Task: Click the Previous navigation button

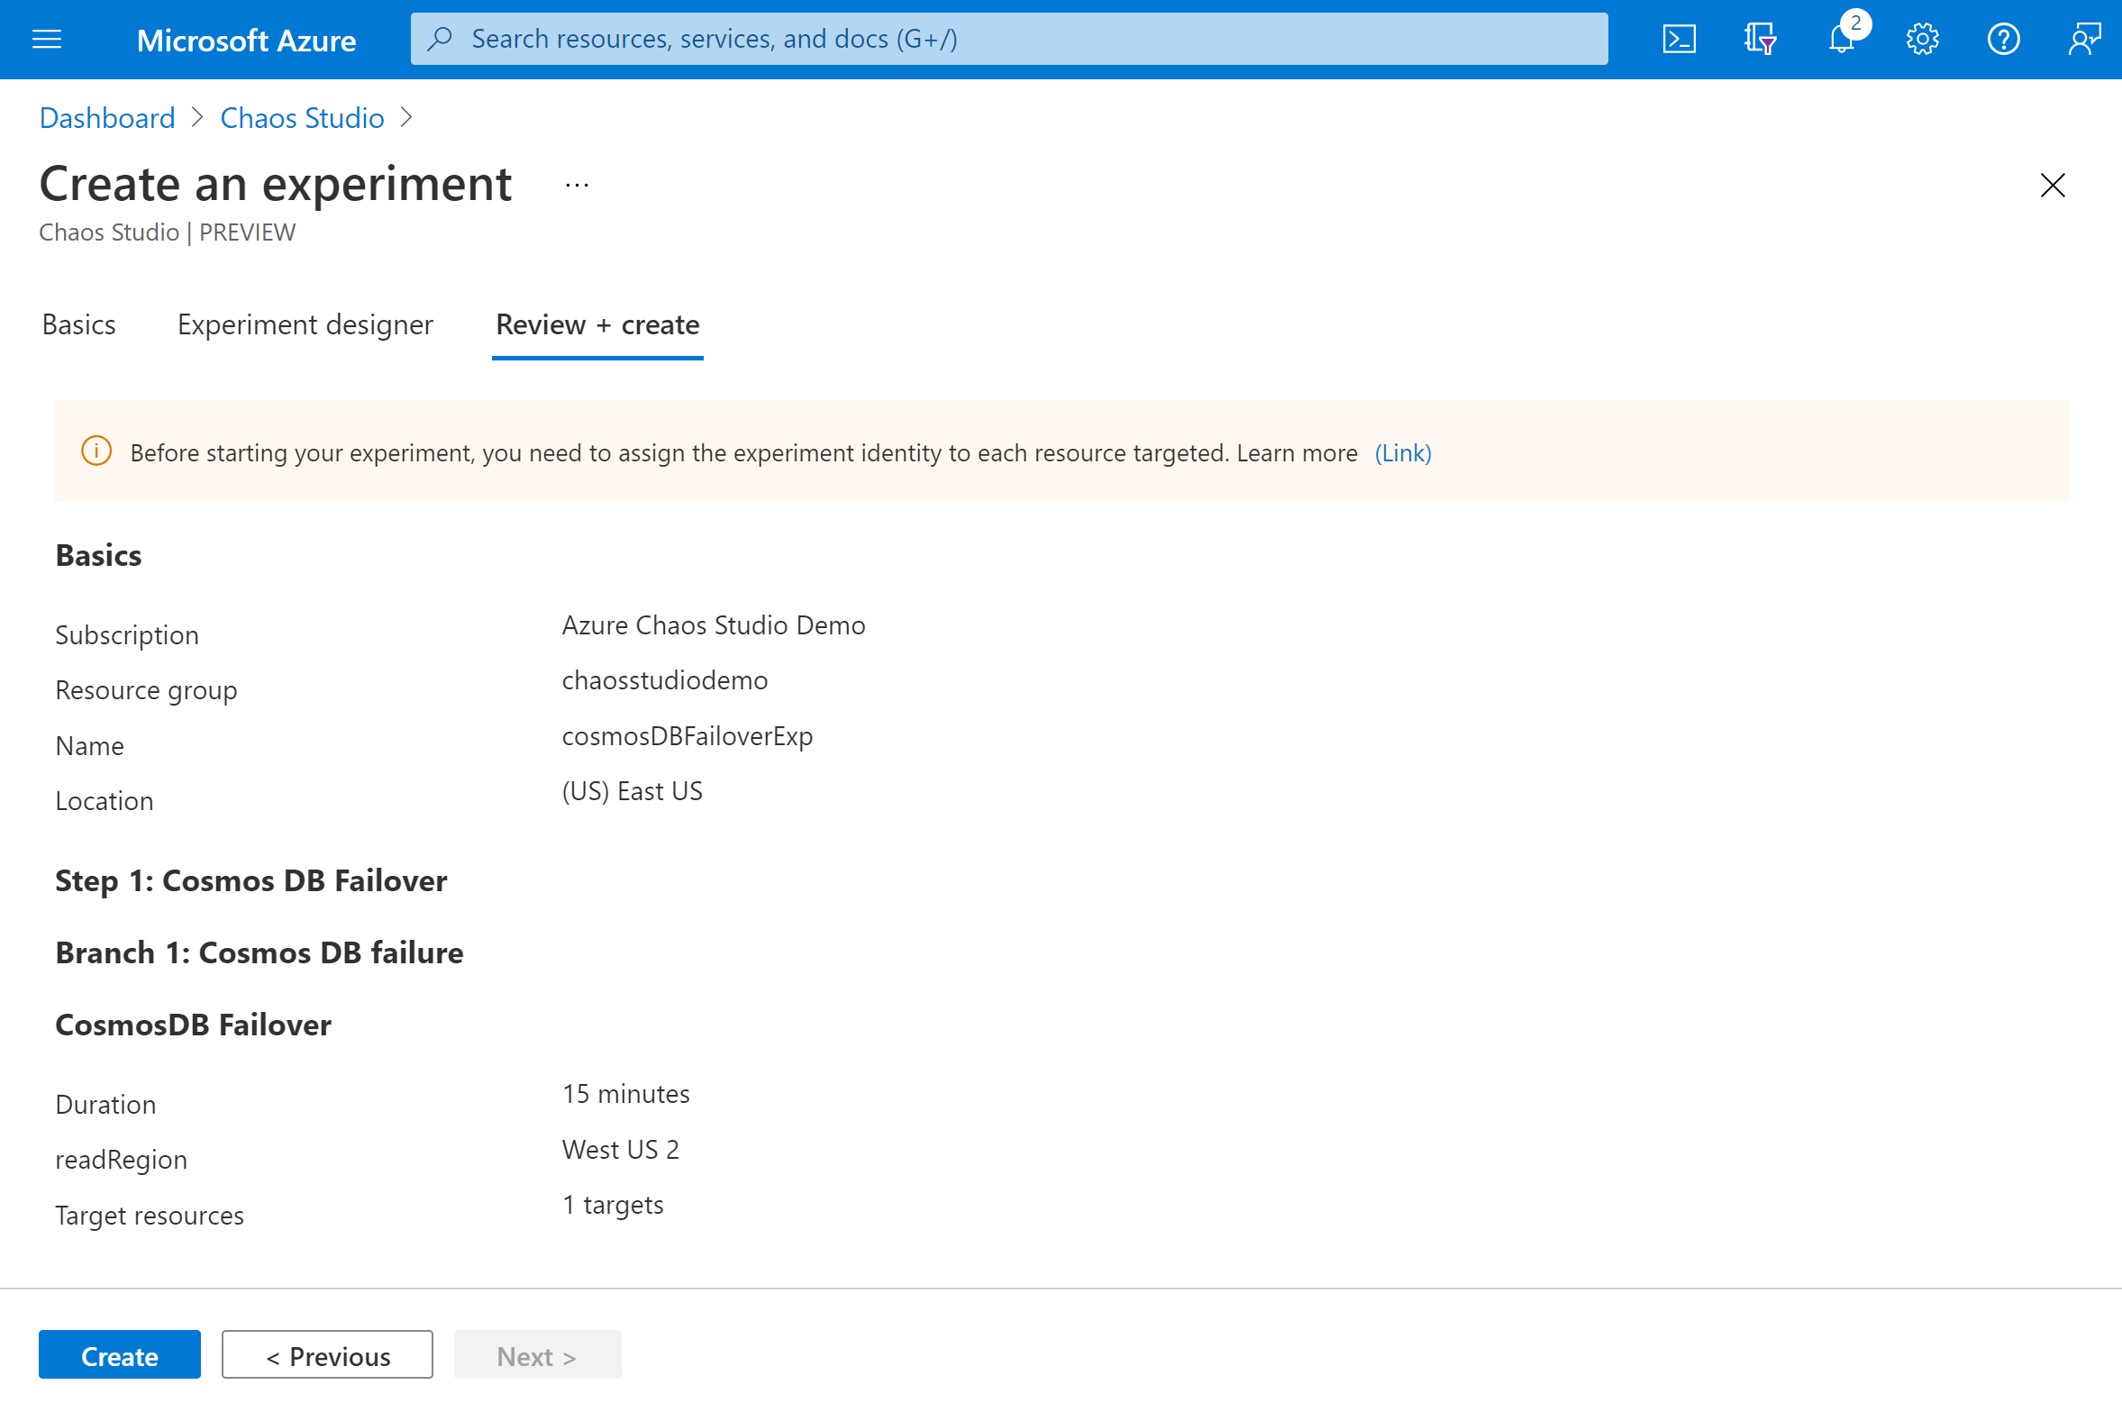Action: [x=327, y=1354]
